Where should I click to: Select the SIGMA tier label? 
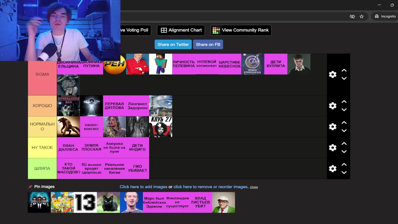tap(42, 74)
